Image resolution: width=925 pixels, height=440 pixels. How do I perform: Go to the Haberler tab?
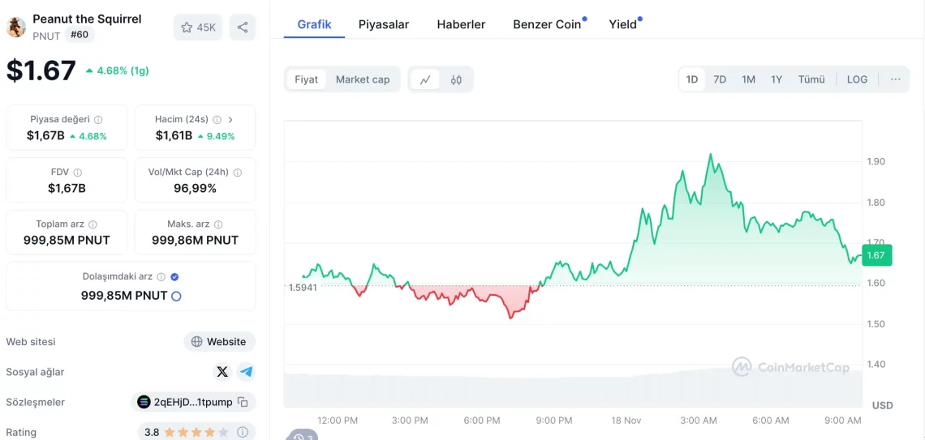(x=461, y=24)
